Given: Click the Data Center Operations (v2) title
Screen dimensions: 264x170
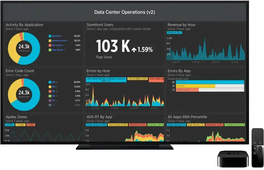Looking at the screenshot, I should coord(124,12).
